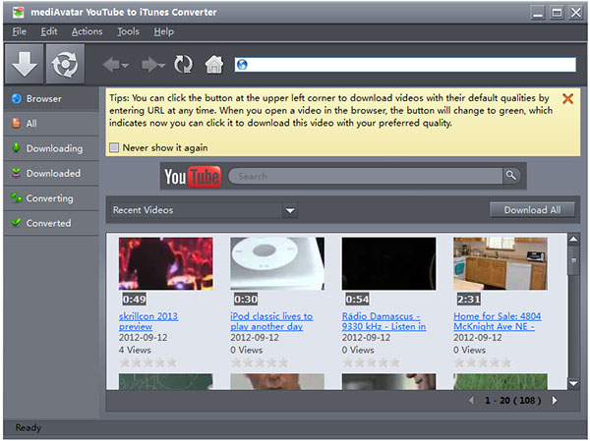Click the convert circular-arrows toolbar button
This screenshot has width=590, height=441.
pos(66,64)
